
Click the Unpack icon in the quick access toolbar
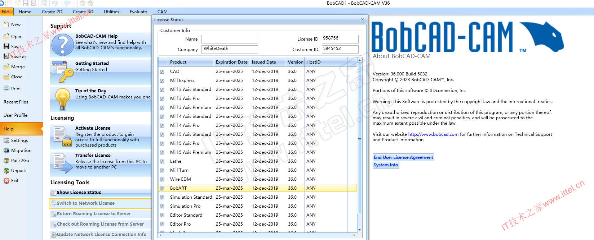pos(90,3)
